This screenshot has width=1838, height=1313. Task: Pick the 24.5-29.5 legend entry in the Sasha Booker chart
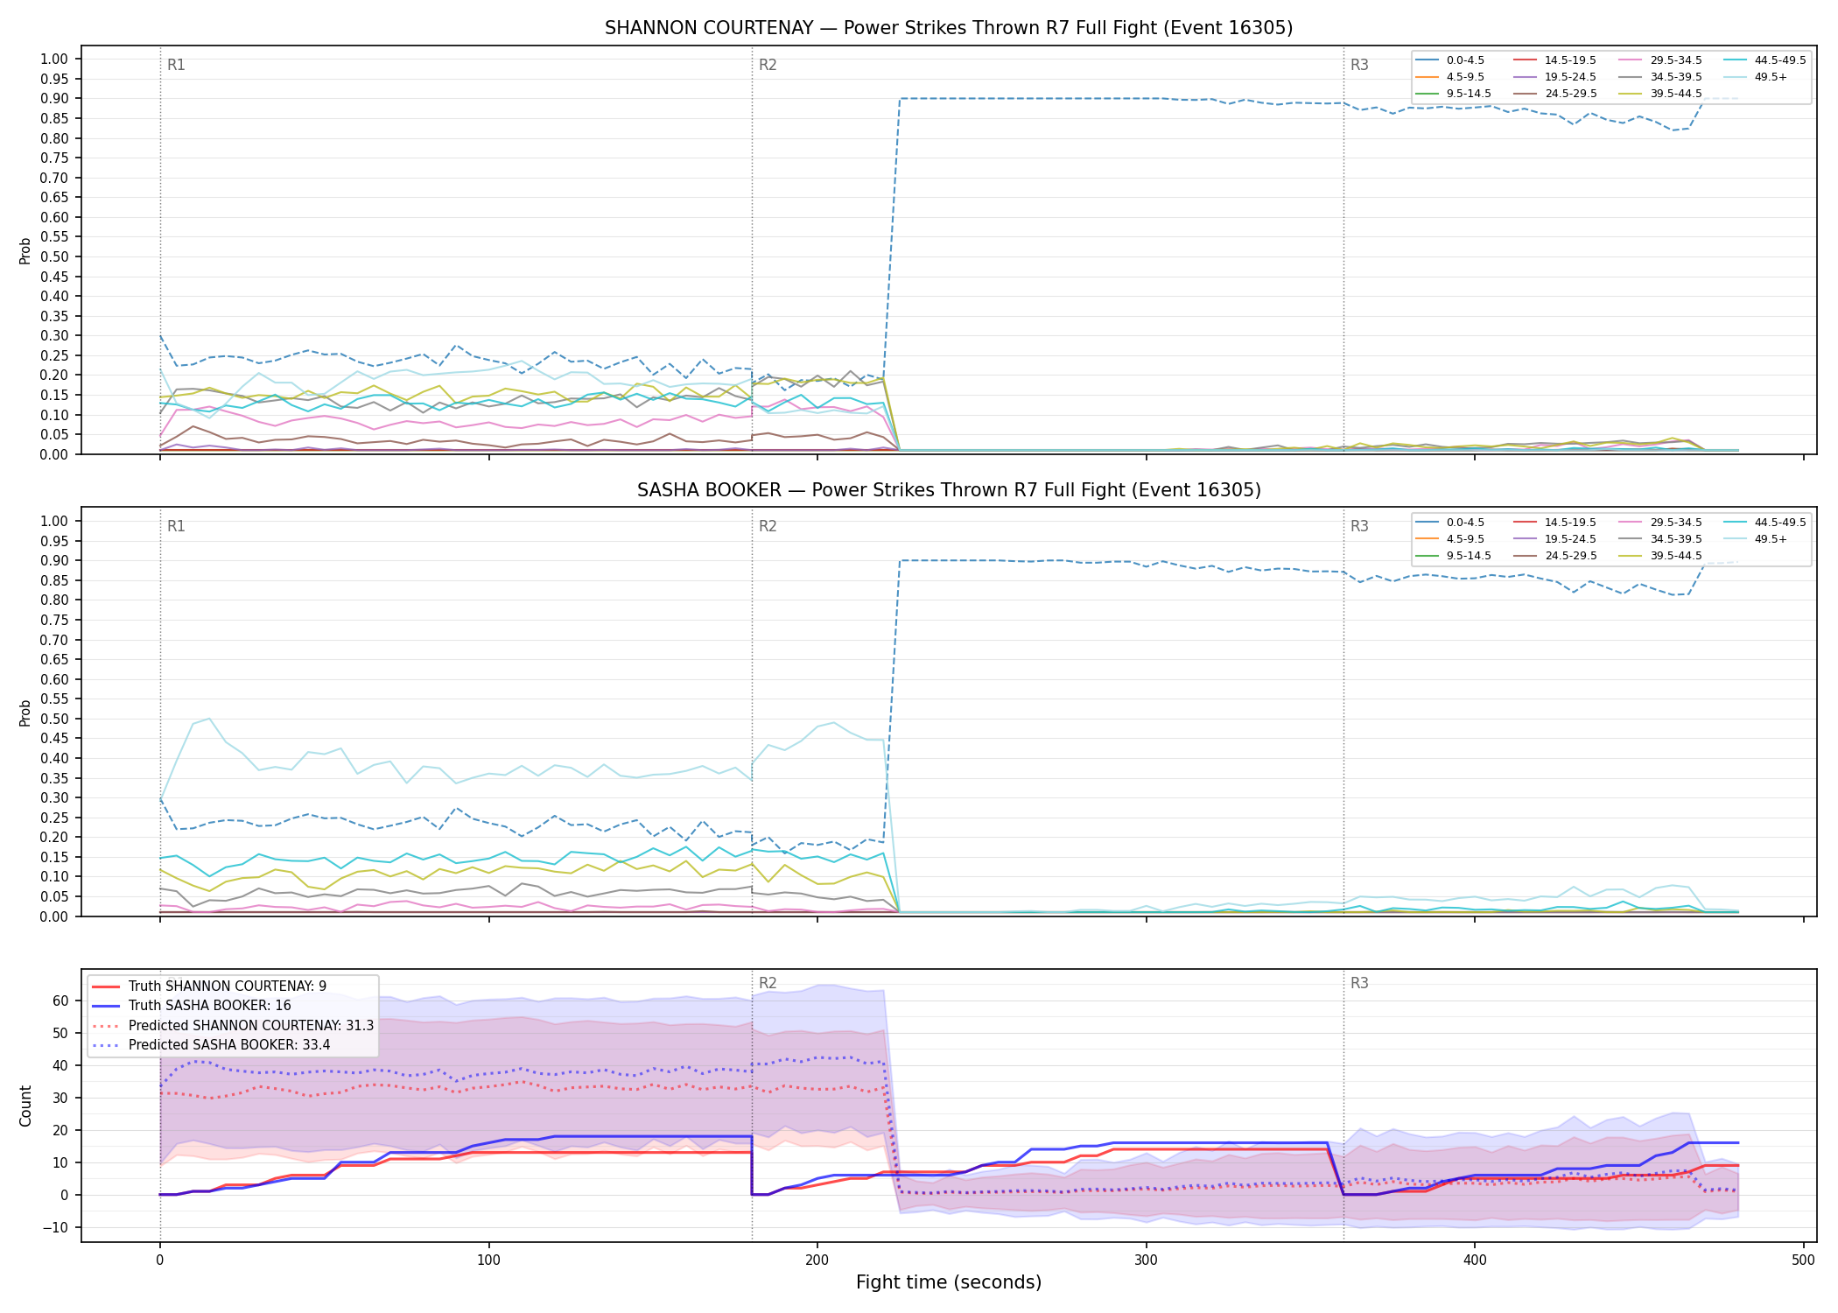click(x=1555, y=556)
